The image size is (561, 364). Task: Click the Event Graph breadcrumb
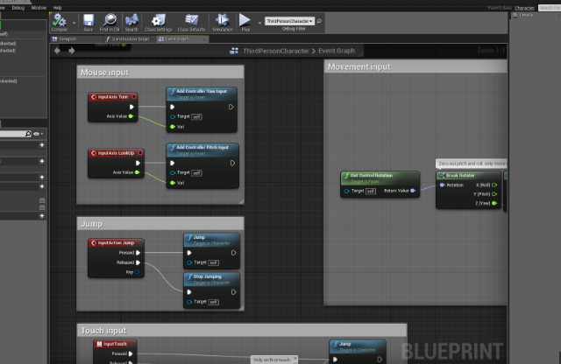(x=337, y=51)
